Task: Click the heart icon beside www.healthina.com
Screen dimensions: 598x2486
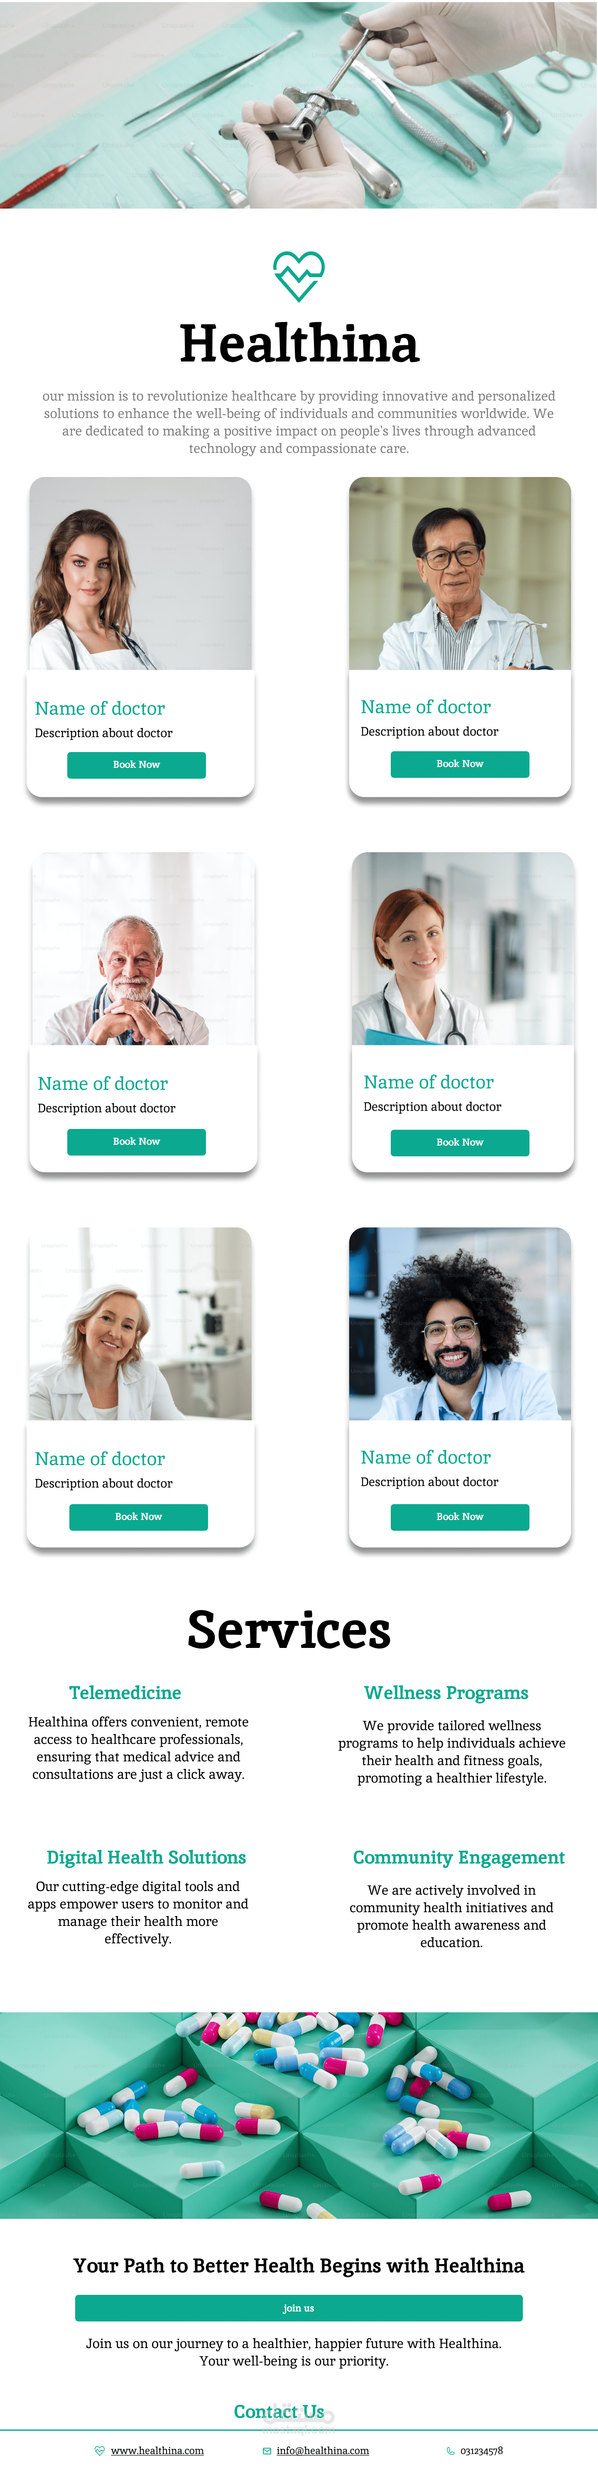Action: [99, 2450]
